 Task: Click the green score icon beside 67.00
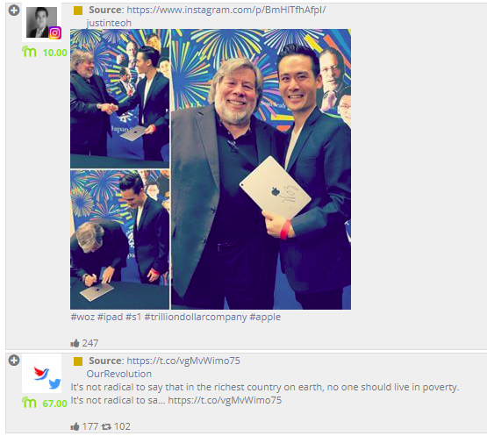pos(29,403)
